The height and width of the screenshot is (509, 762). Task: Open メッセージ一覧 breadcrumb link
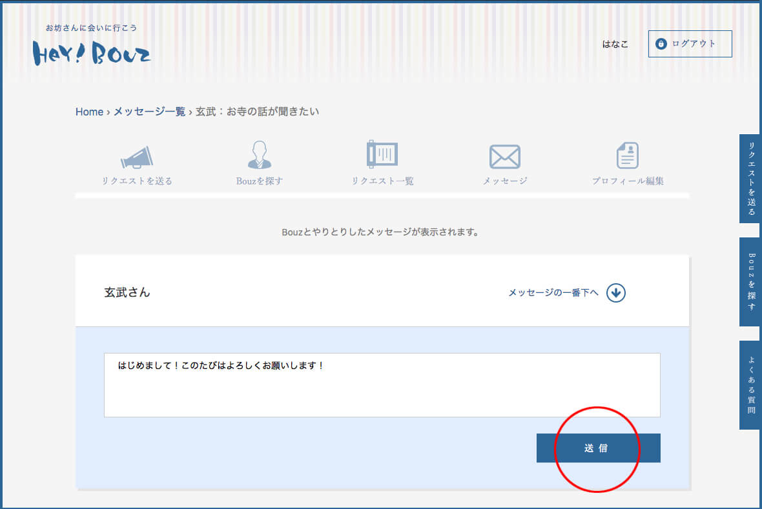coord(149,112)
